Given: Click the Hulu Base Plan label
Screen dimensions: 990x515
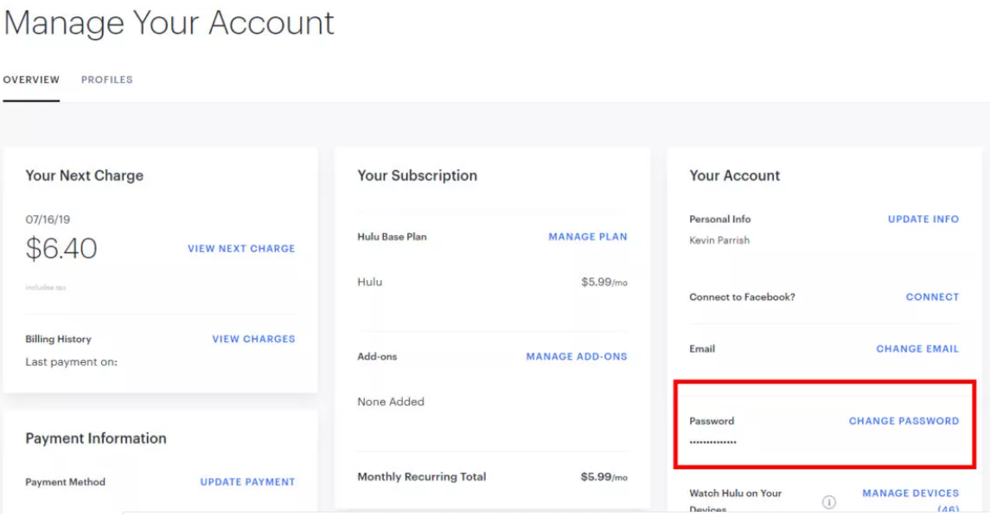Looking at the screenshot, I should click(392, 237).
